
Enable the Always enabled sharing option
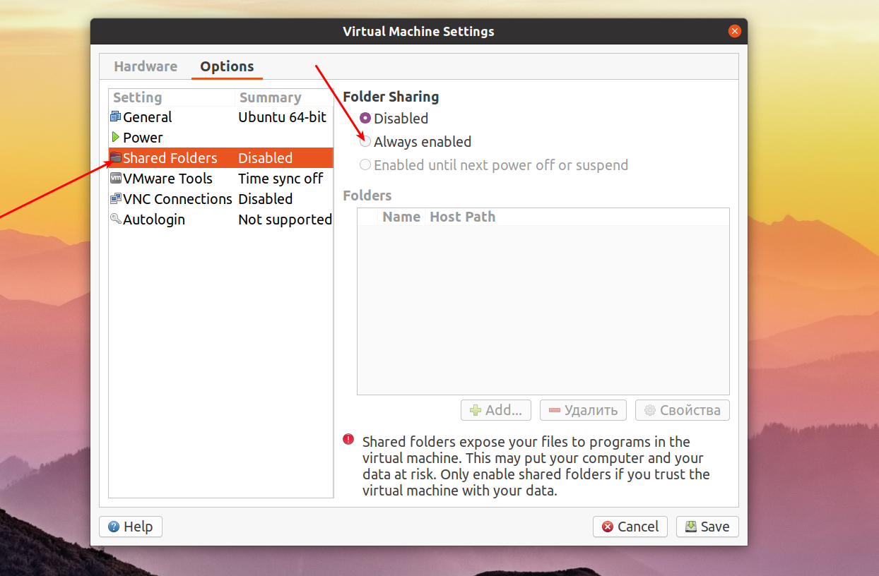pos(365,140)
